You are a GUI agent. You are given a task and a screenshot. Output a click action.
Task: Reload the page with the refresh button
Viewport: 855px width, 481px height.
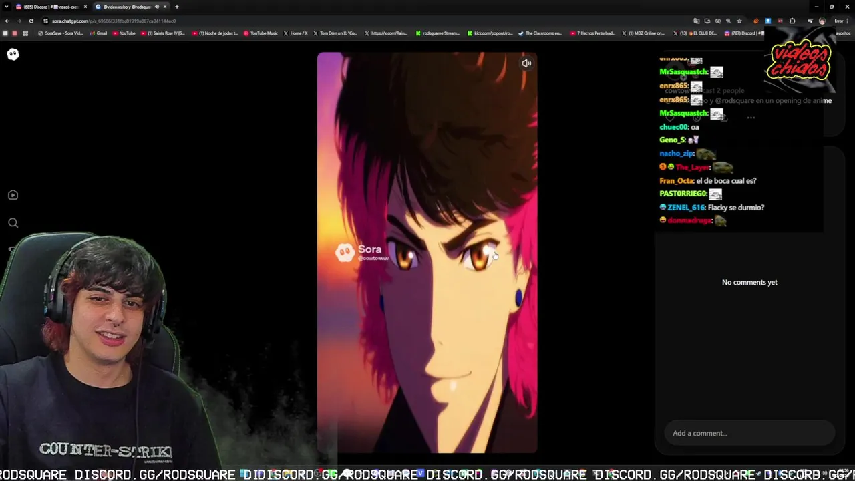[x=31, y=21]
